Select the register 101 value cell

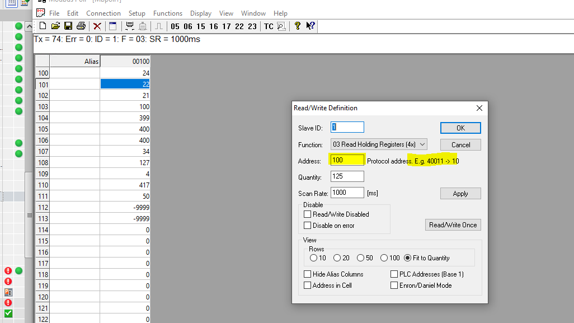coord(125,84)
